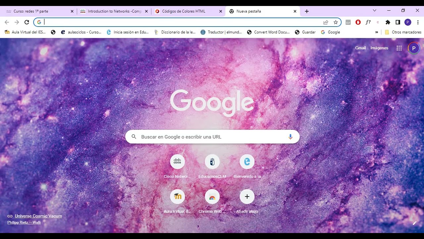Click the browser forward arrow

coord(17,22)
